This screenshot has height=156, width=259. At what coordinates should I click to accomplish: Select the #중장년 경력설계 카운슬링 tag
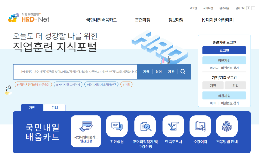[x=33, y=84]
